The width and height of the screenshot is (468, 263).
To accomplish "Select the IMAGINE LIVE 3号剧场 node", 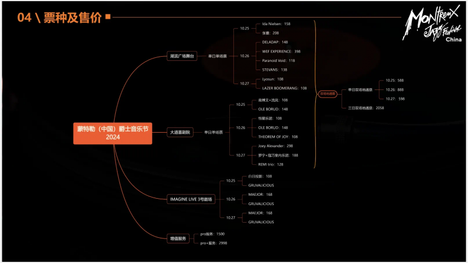I will [191, 199].
